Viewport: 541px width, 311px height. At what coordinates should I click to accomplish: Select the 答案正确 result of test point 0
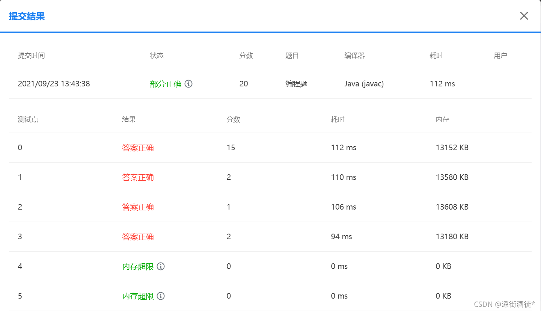tap(138, 148)
